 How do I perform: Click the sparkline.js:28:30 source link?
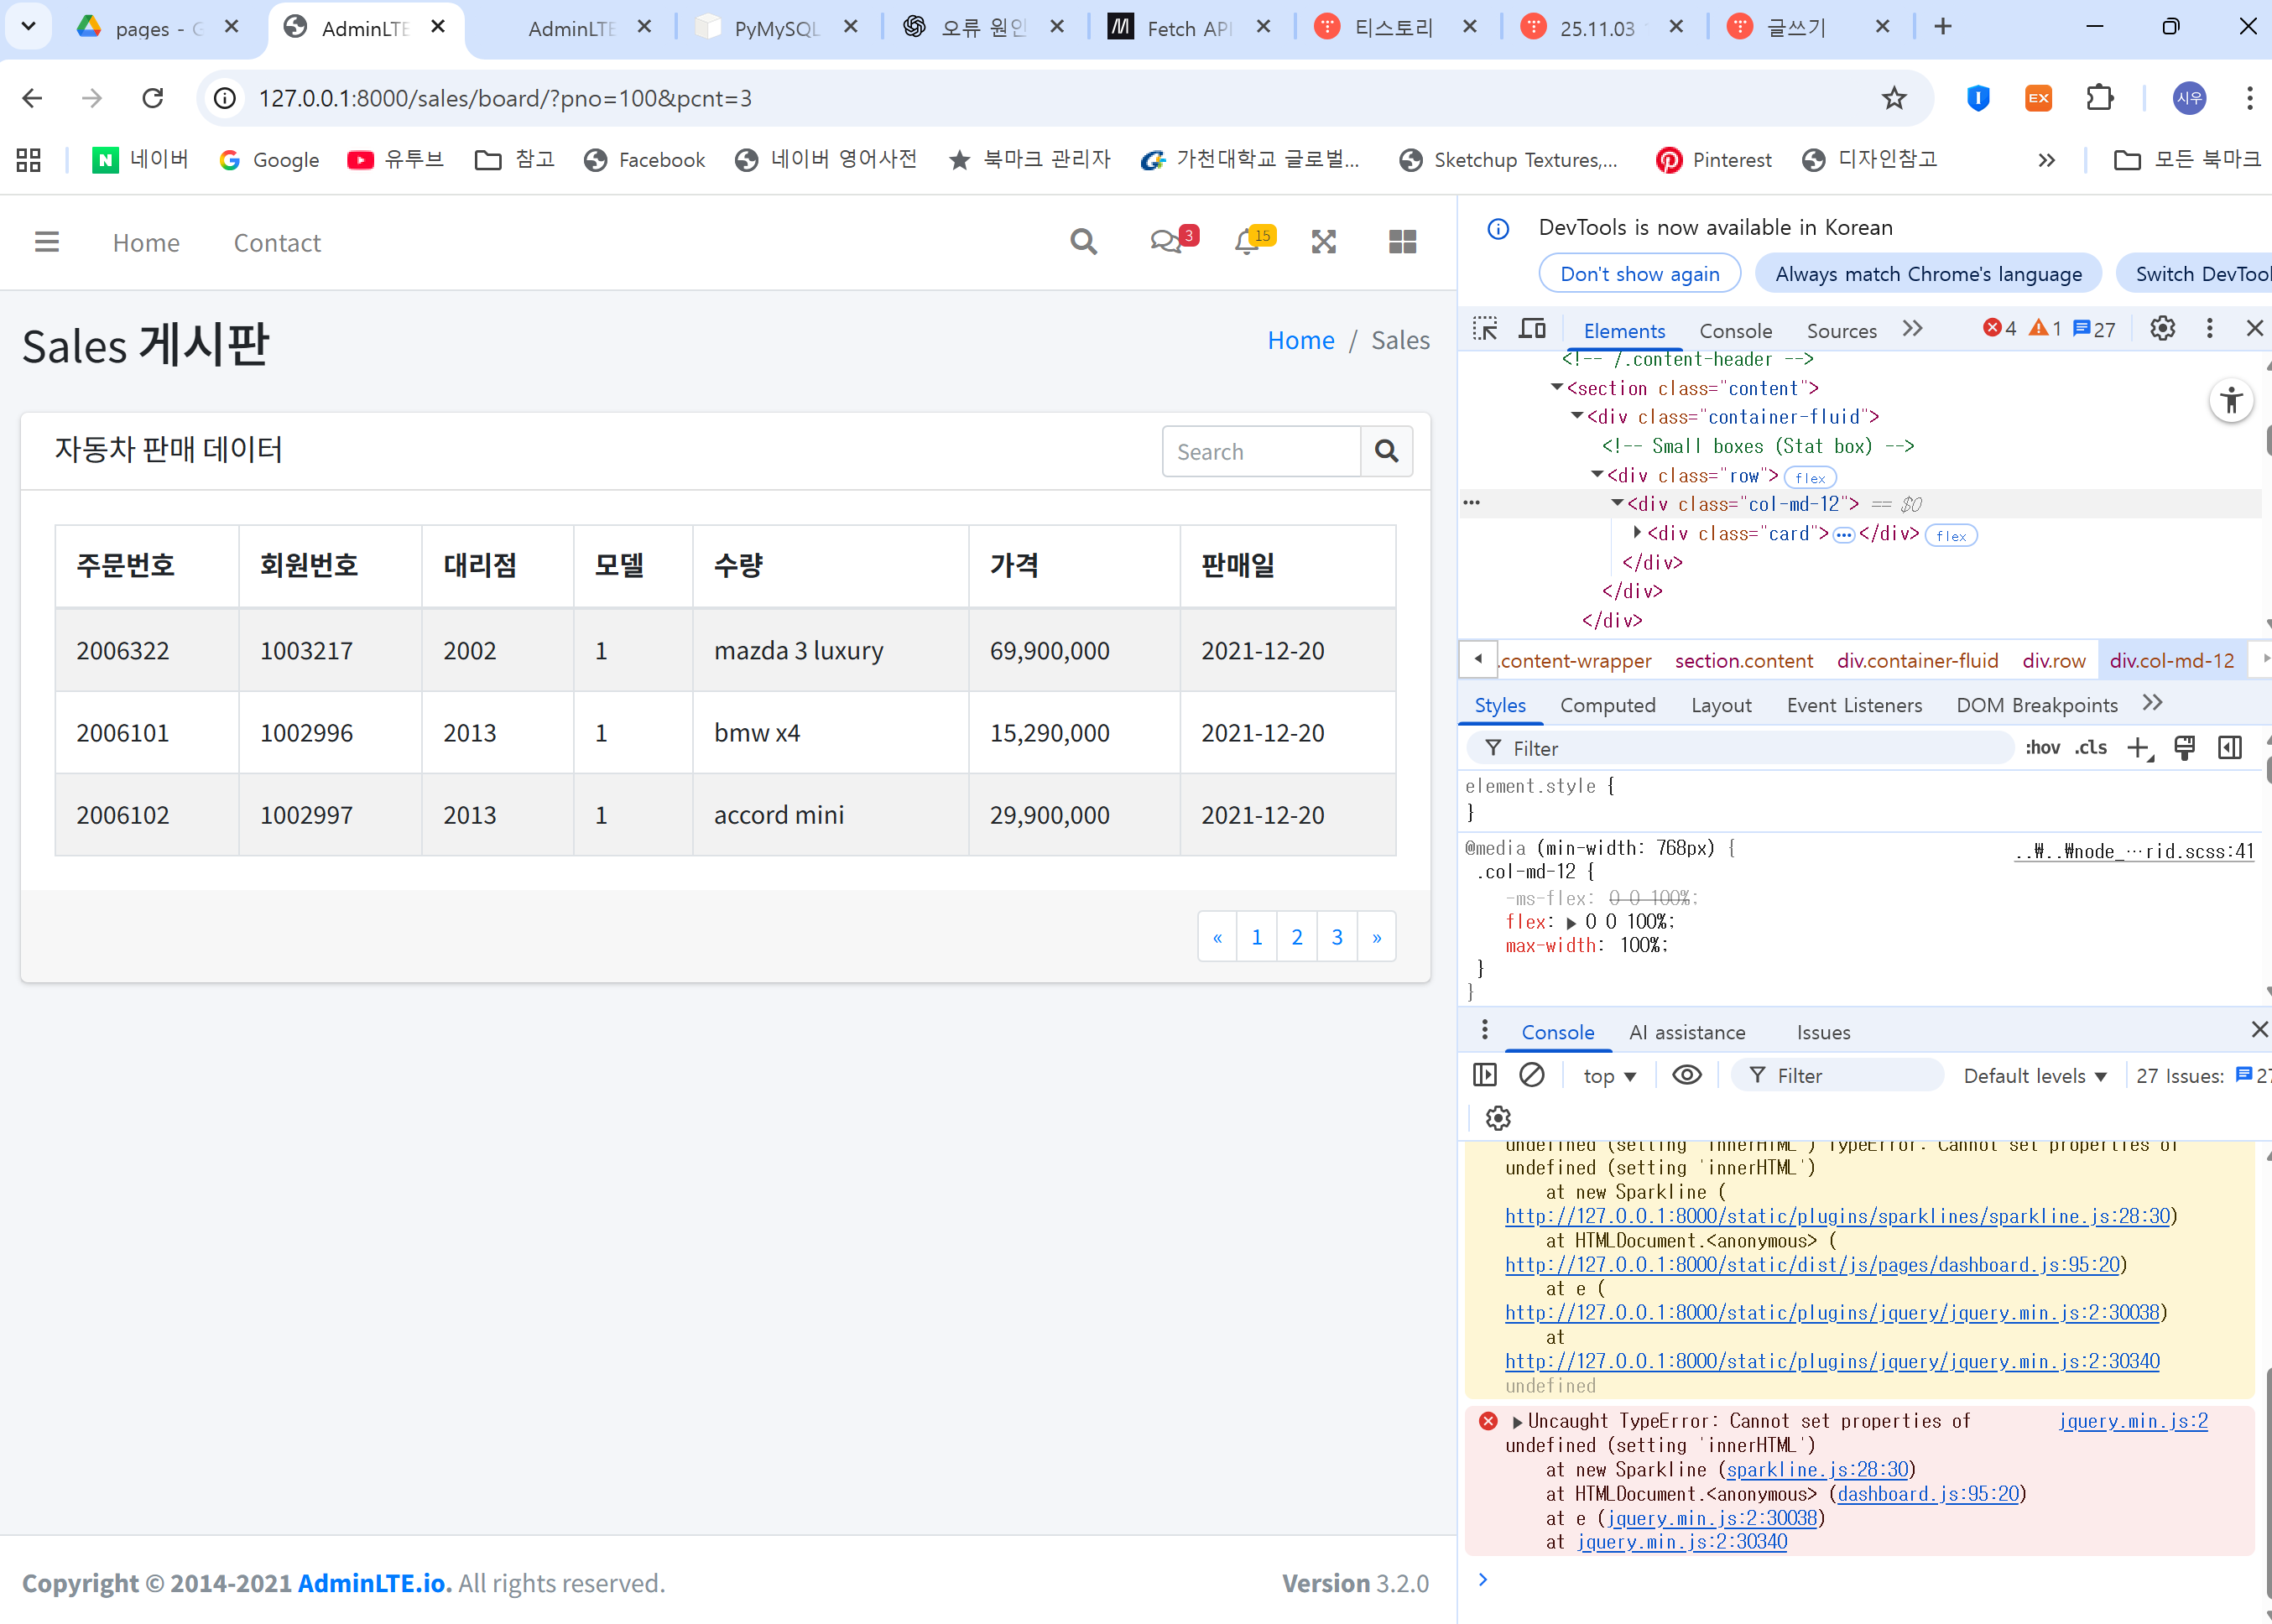1818,1470
